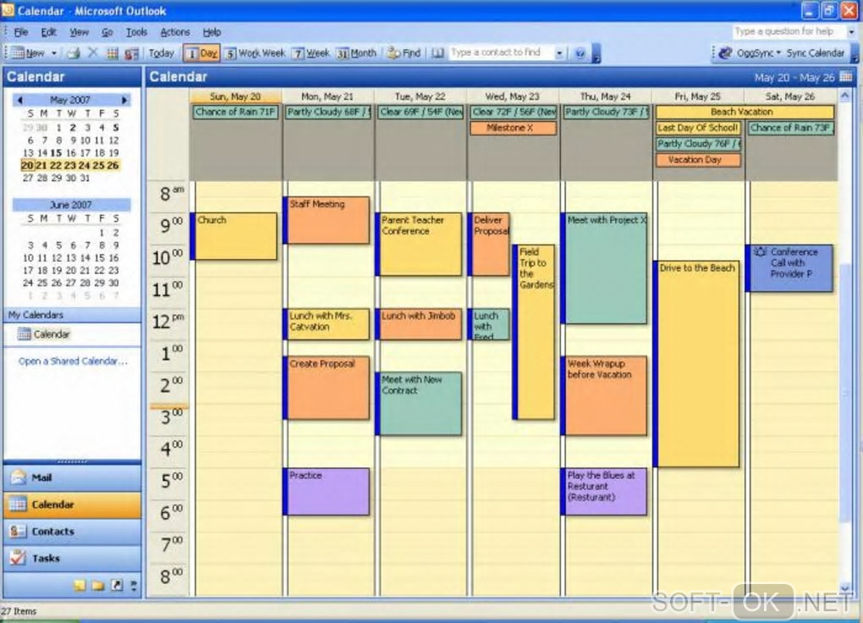Click the 'Type a contact to find' field
Screen dimensions: 863x623
click(500, 52)
